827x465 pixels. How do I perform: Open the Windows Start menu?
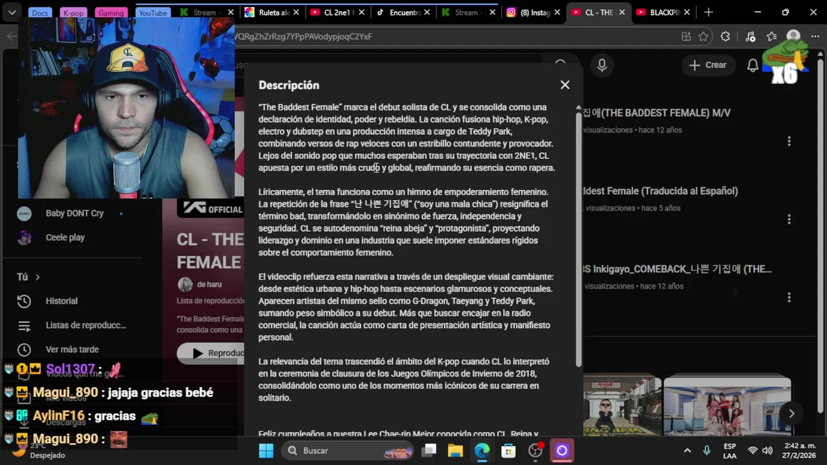pos(266,451)
